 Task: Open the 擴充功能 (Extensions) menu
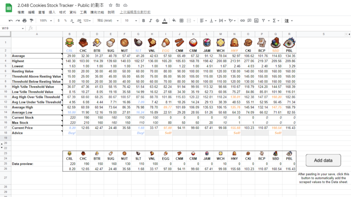(97, 12)
